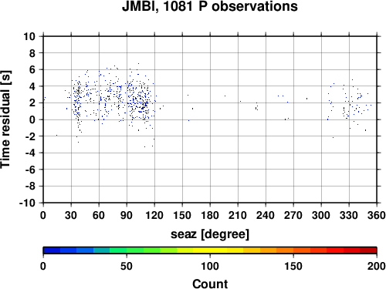Click the x-axis tick label '90'

pos(127,215)
